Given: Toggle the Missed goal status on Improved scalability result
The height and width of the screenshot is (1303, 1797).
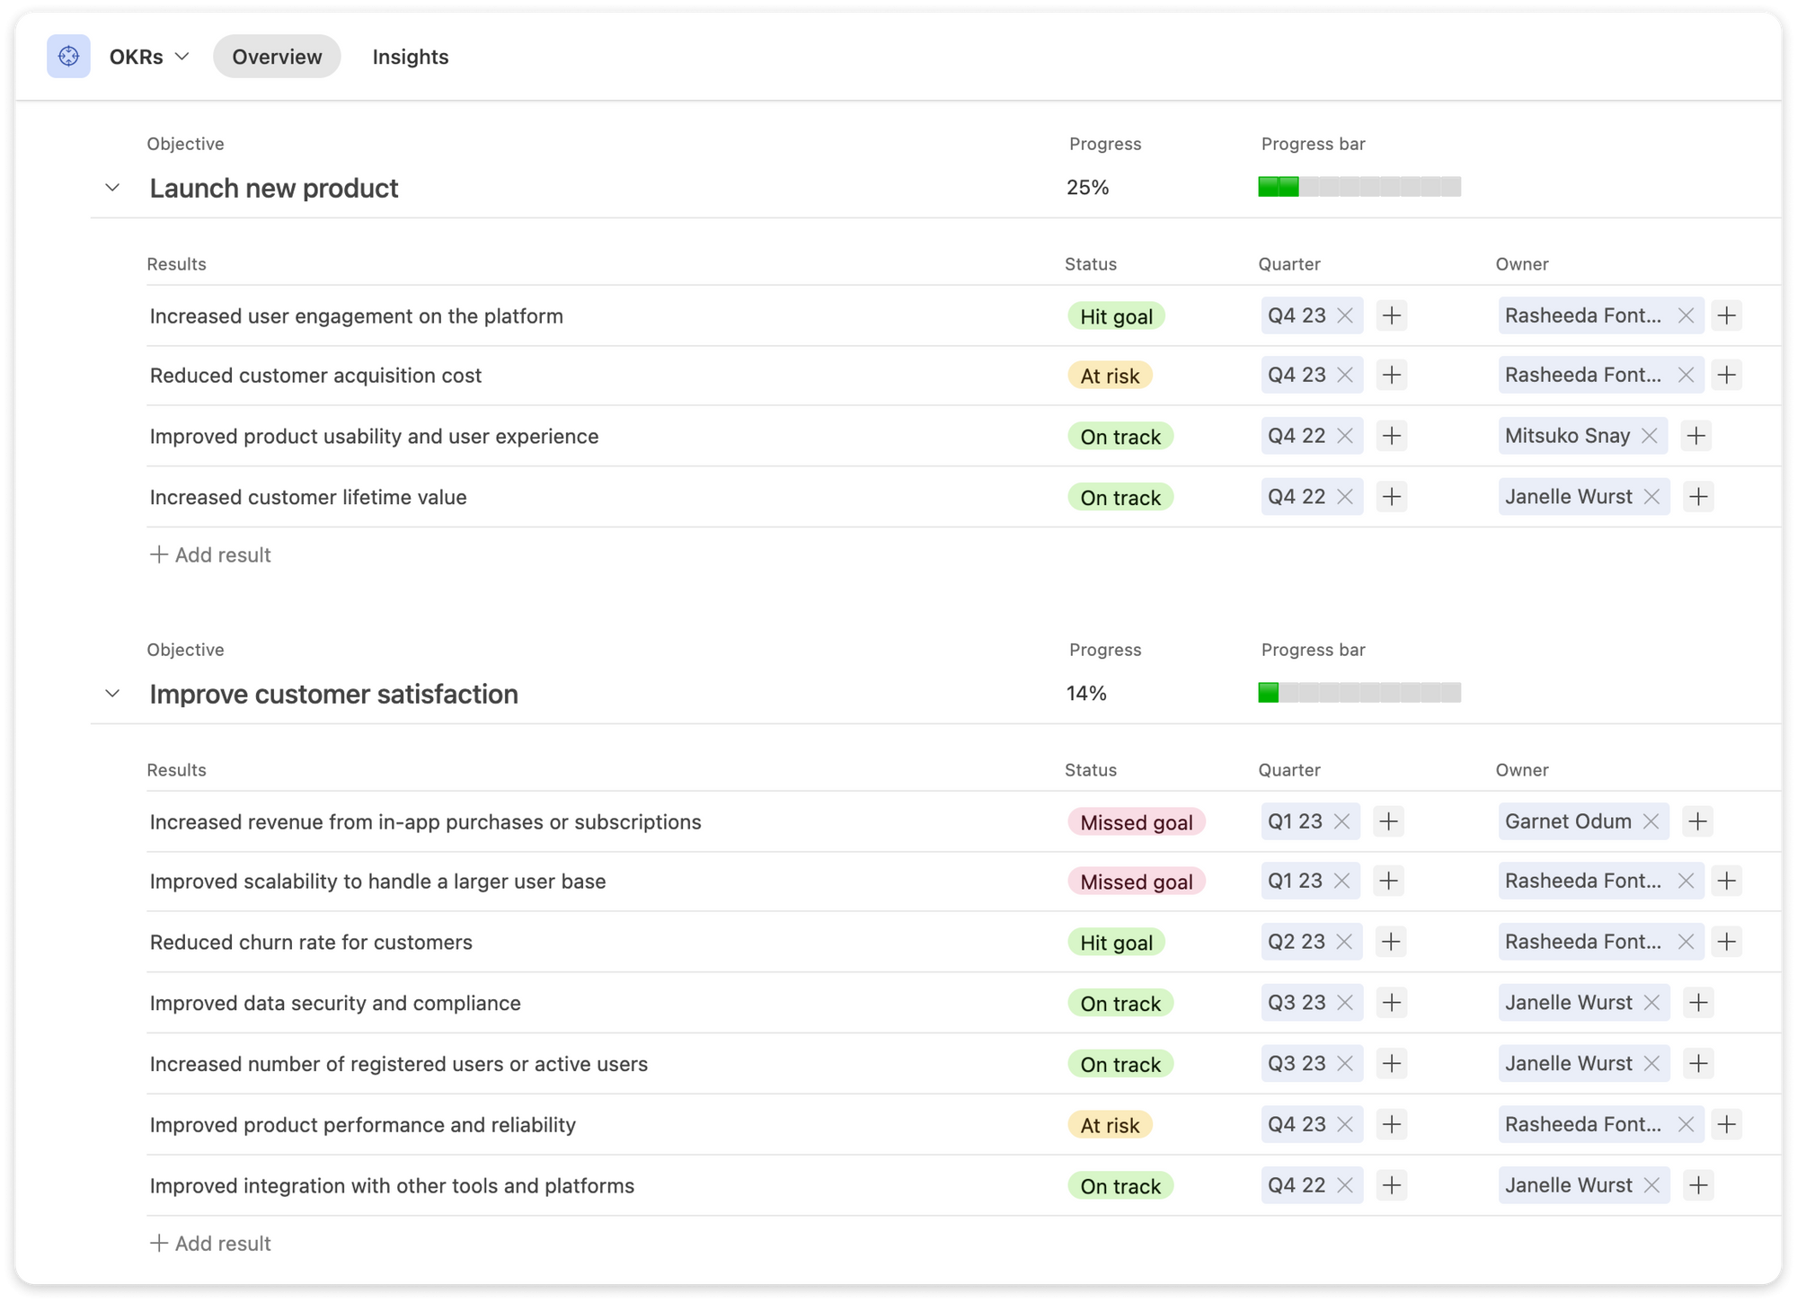Looking at the screenshot, I should [1136, 881].
